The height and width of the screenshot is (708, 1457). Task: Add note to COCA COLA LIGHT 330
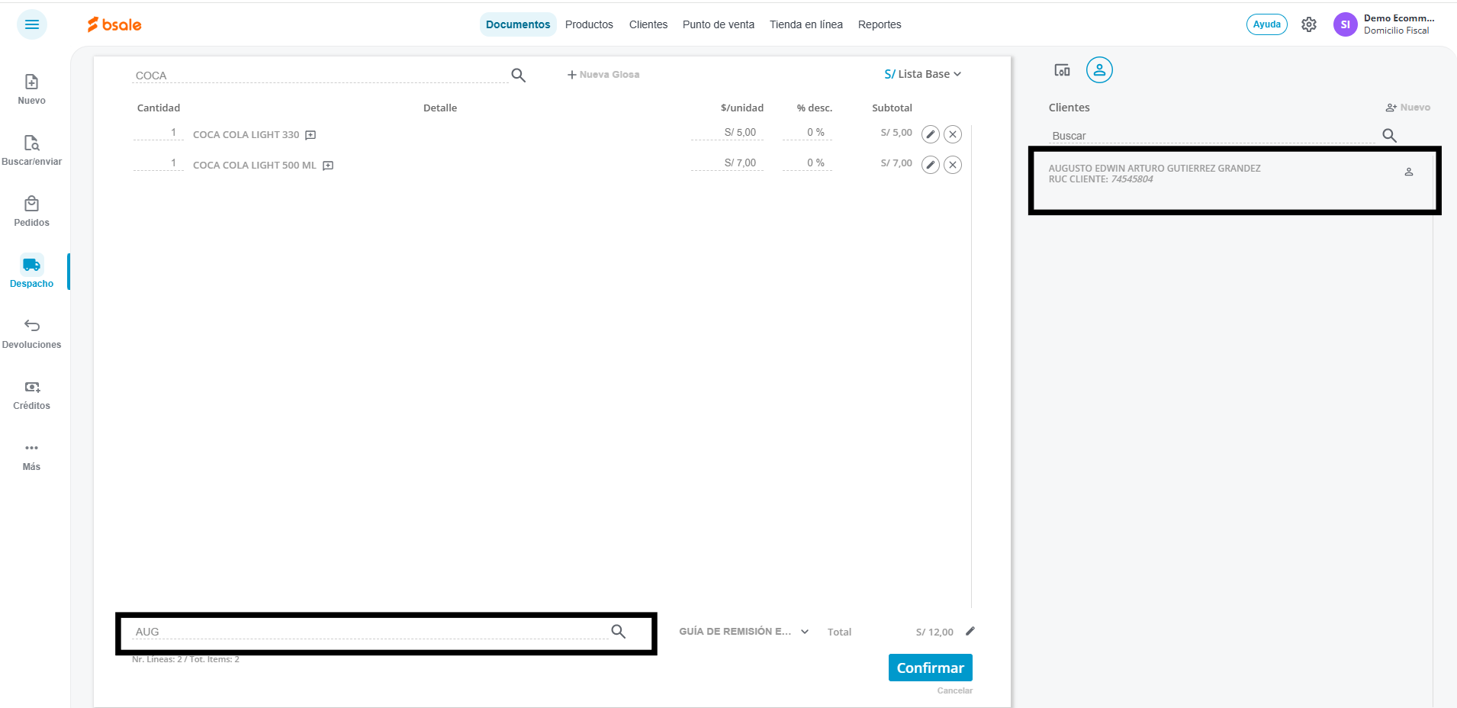click(310, 135)
